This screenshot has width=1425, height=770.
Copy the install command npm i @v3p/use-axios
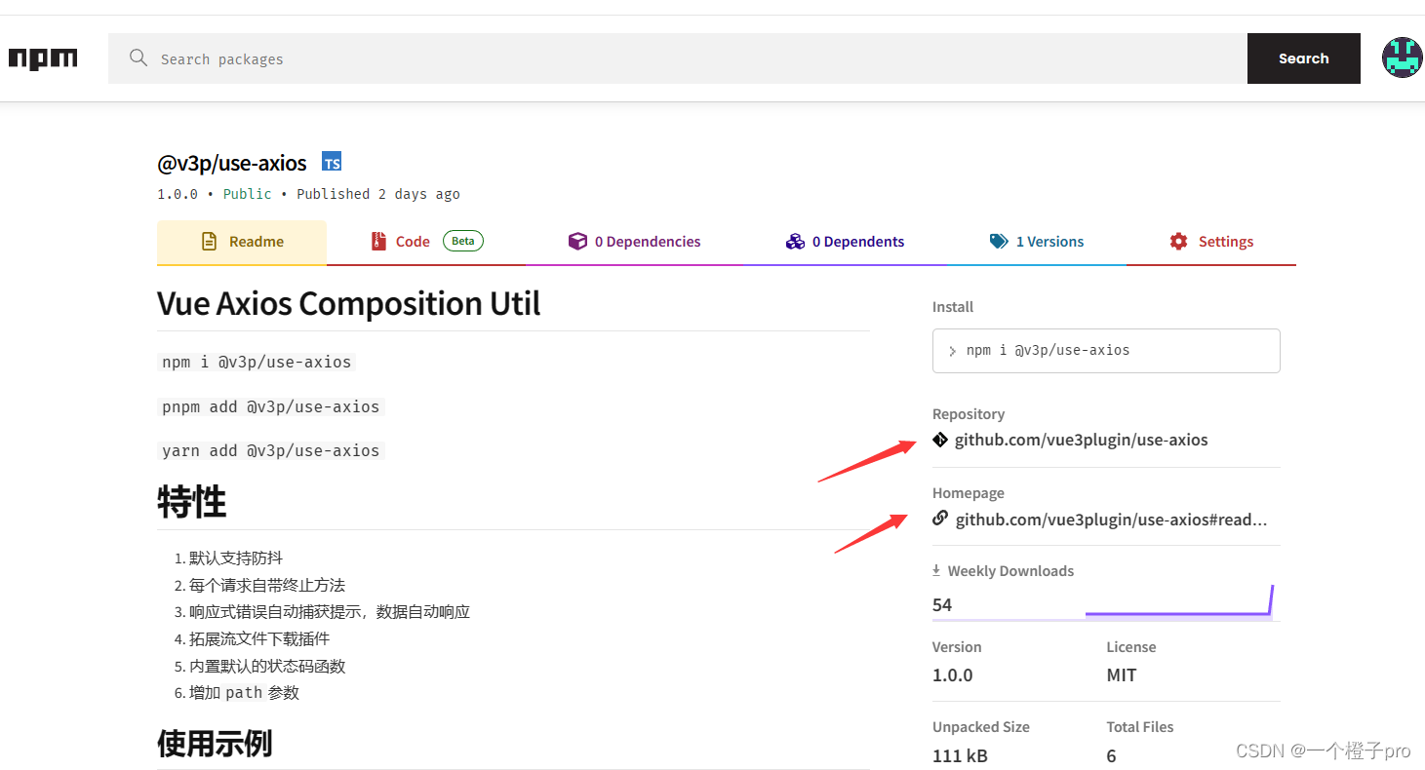pyautogui.click(x=1106, y=351)
